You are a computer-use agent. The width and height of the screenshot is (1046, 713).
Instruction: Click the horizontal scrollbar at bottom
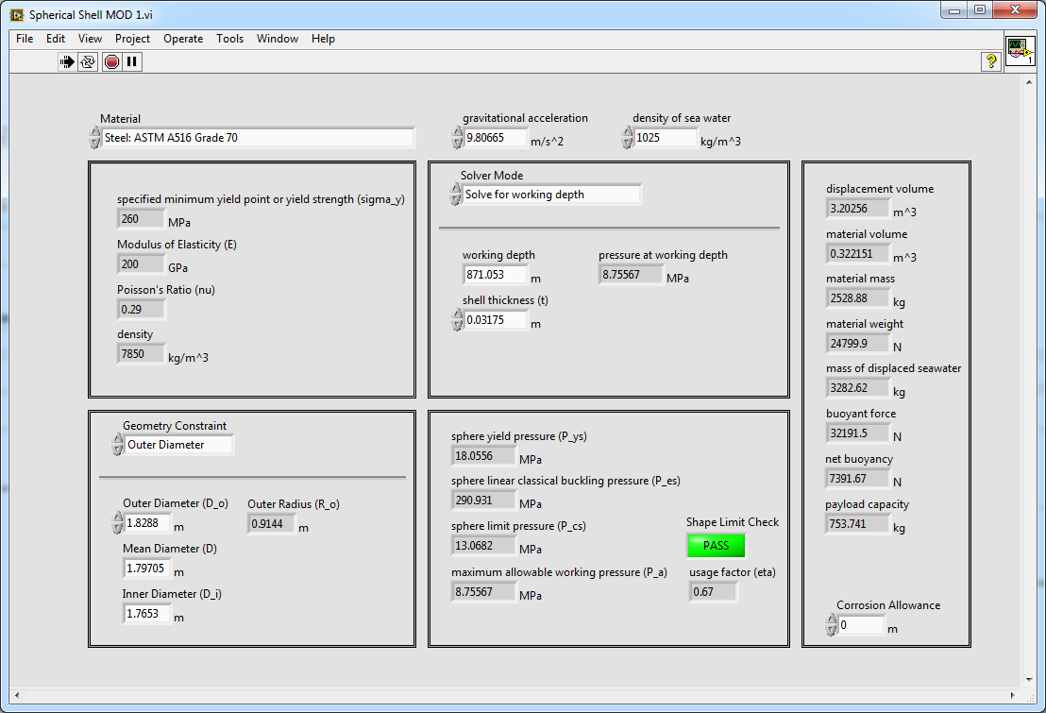coord(515,696)
